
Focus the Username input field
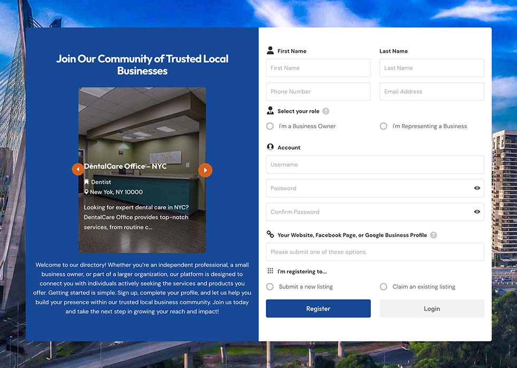[x=375, y=164]
